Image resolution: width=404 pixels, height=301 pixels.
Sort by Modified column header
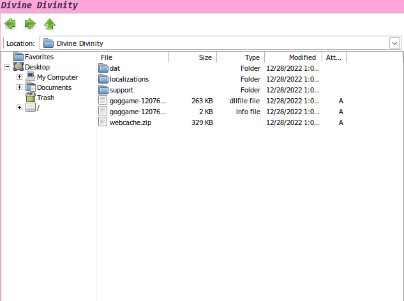293,57
